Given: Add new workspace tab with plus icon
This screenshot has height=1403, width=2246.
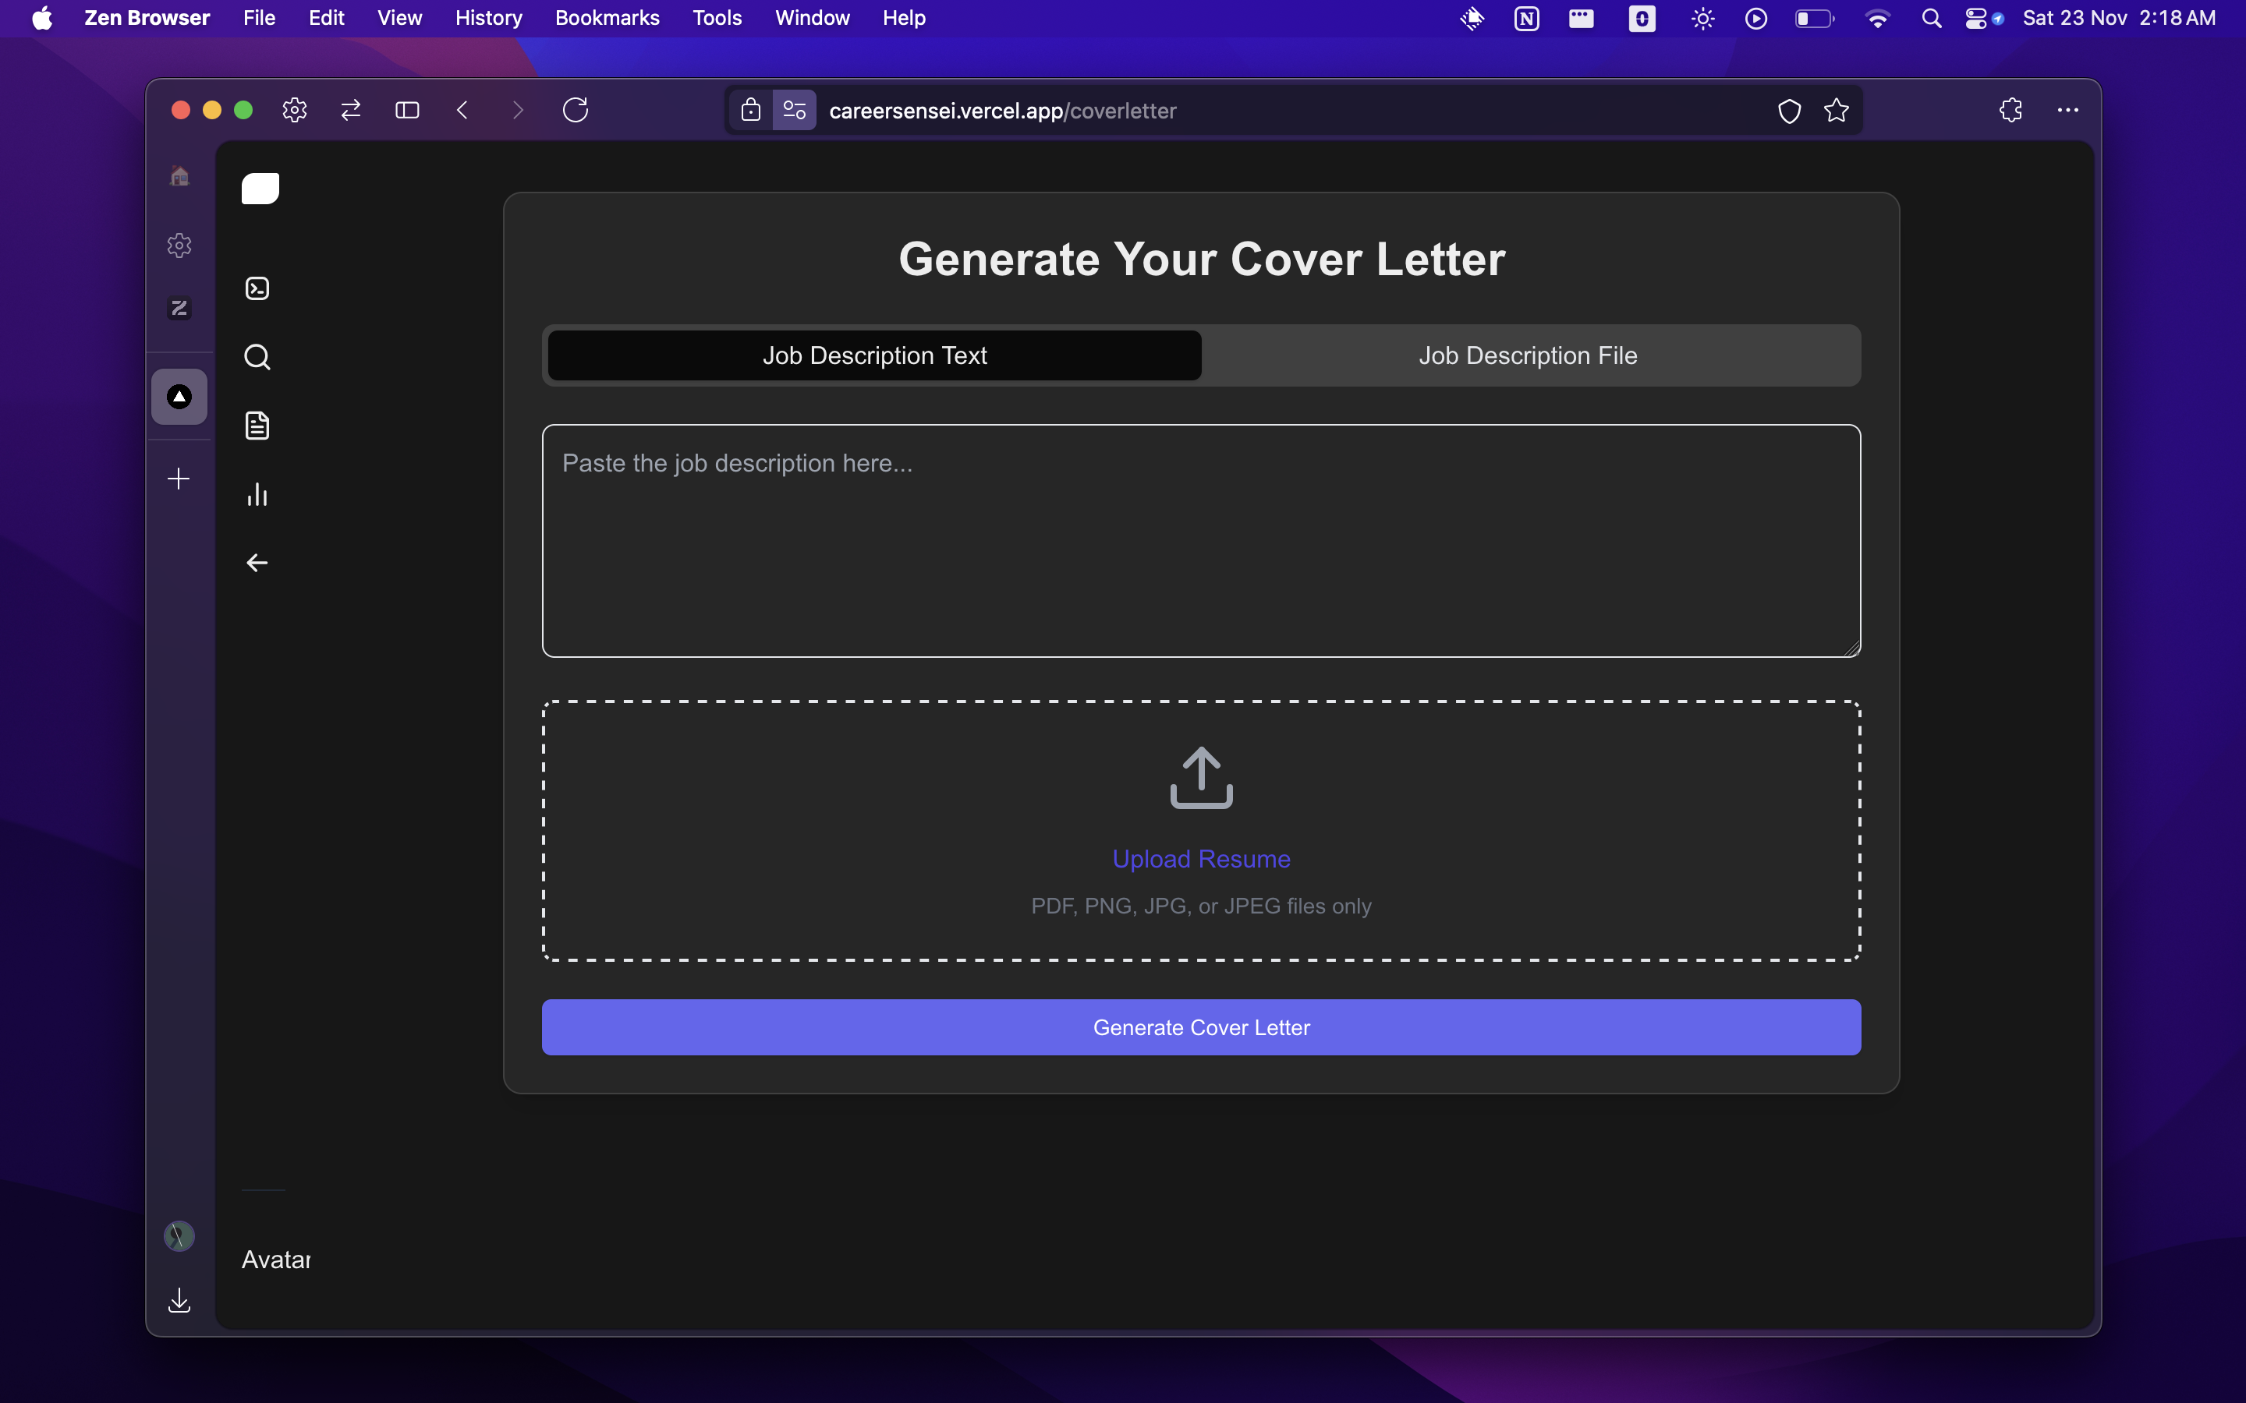Looking at the screenshot, I should click(x=179, y=479).
